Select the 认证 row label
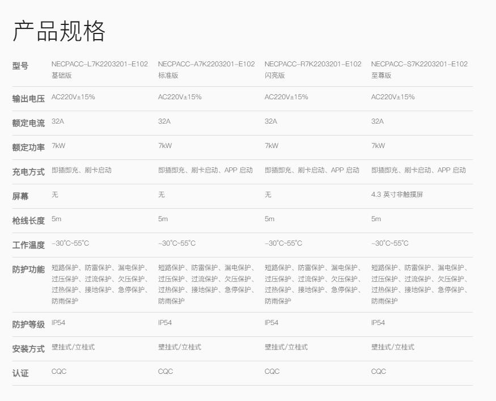496x401 pixels. tap(20, 373)
